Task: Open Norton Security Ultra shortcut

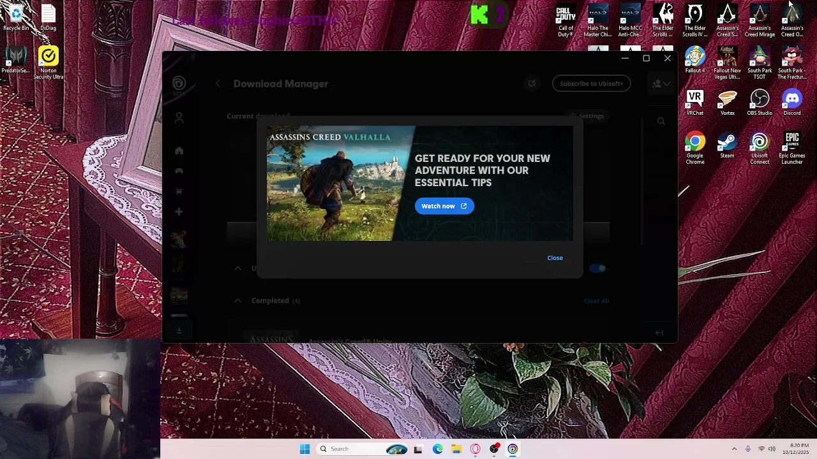Action: click(49, 63)
